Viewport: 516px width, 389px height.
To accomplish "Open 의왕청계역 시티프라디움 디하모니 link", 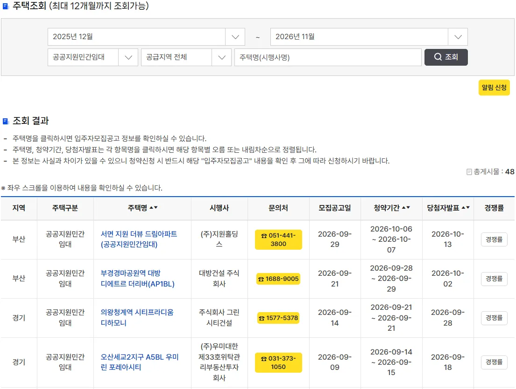I will coord(137,317).
